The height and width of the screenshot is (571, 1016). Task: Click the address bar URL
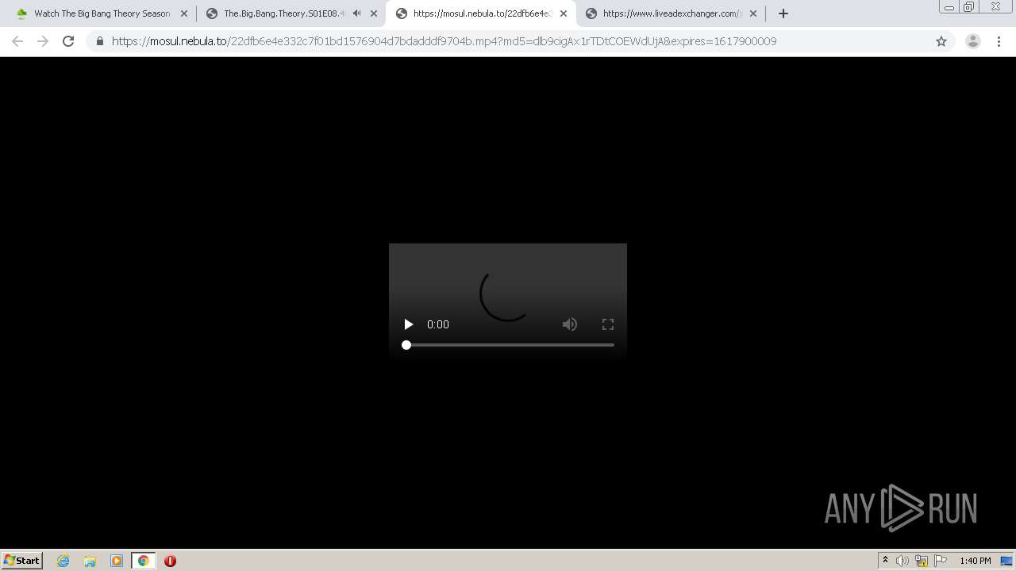(444, 41)
